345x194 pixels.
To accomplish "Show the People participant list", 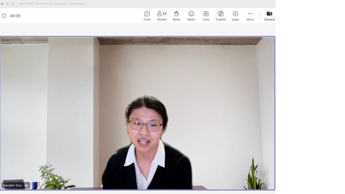I will [161, 16].
